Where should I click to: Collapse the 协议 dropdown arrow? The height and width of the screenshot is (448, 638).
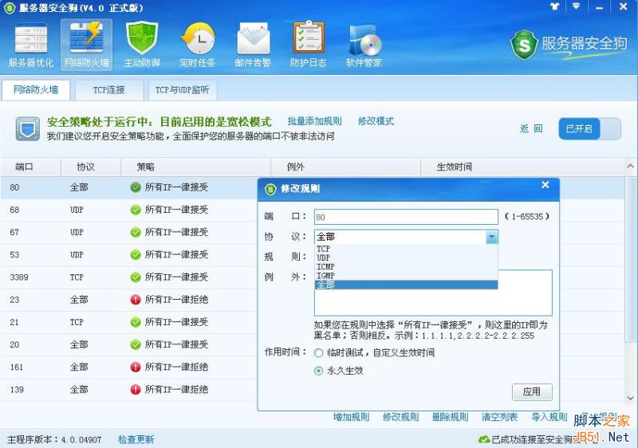click(x=491, y=237)
